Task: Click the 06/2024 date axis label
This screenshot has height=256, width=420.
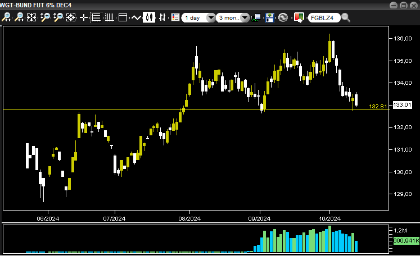Action: click(x=48, y=218)
